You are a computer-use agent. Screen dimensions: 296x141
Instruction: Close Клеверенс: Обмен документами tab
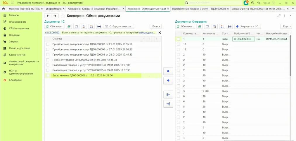click(x=168, y=9)
